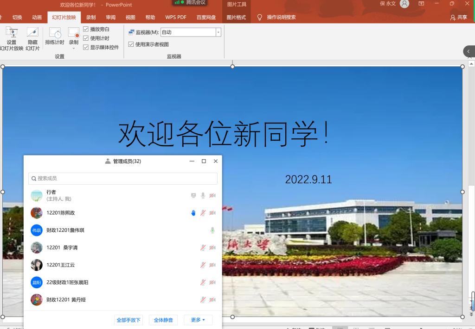The height and width of the screenshot is (329, 475).
Task: Click the 搜索成员 search field
Action: [123, 178]
